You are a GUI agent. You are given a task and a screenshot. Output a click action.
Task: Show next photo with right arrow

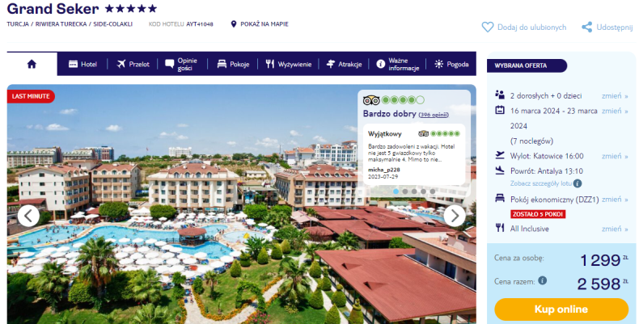coord(455,216)
